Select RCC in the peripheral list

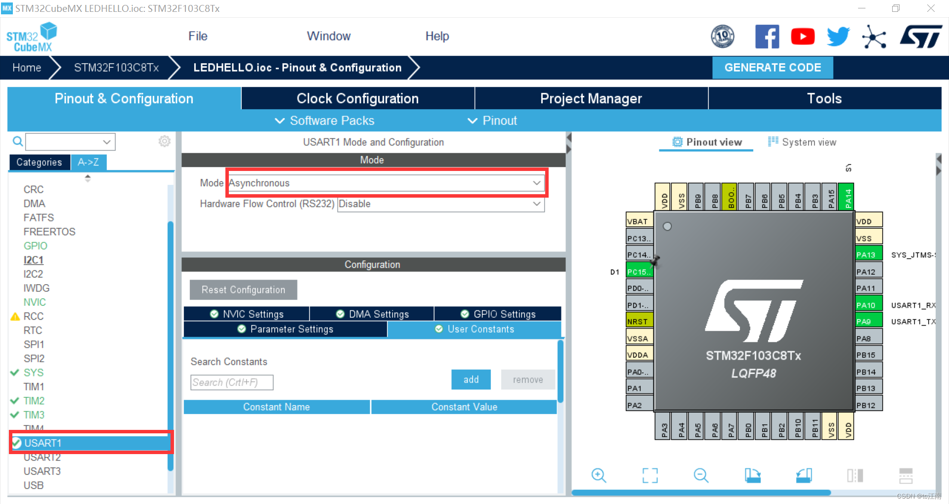pyautogui.click(x=34, y=316)
